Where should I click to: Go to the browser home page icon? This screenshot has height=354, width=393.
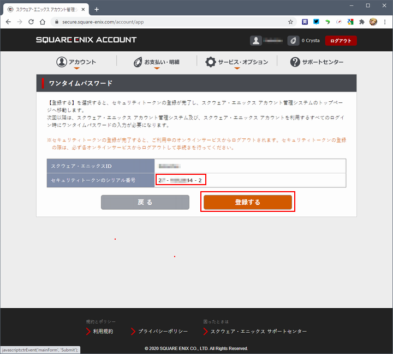click(x=43, y=22)
